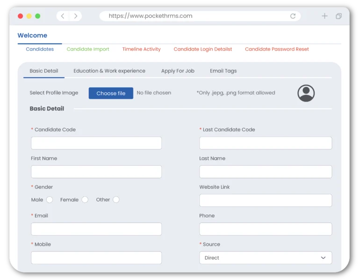Focus the Email input field
Screen dimensions: 359x280
(96, 229)
